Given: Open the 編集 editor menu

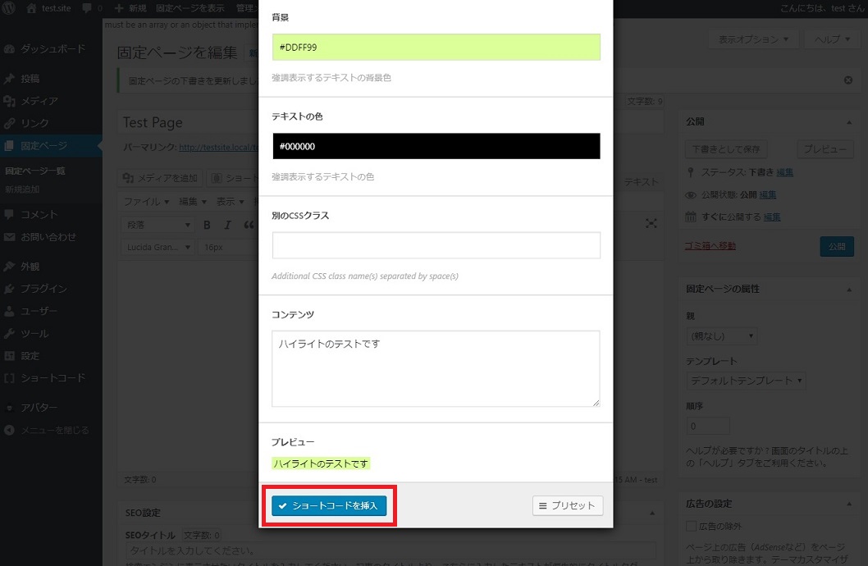Looking at the screenshot, I should click(x=193, y=202).
